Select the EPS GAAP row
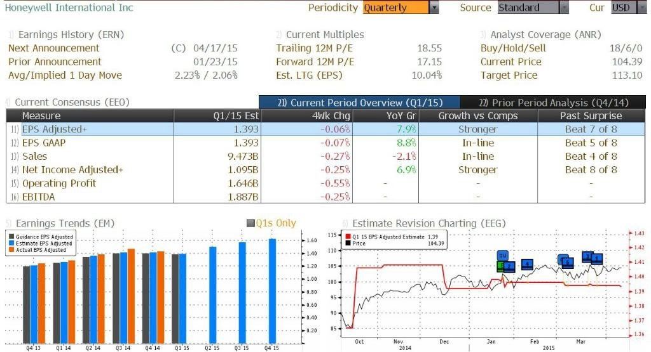Screen dimensions: 651x352 tap(325, 143)
